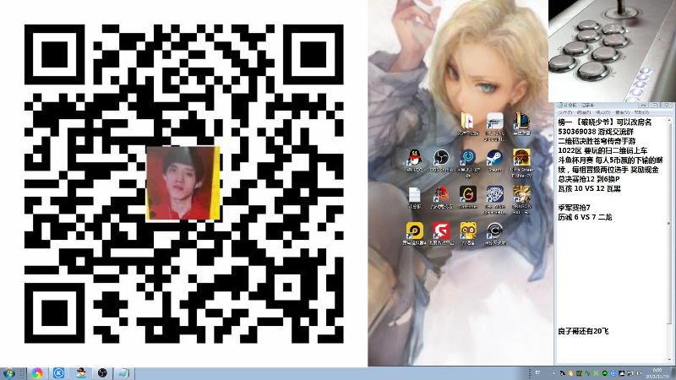The image size is (676, 380).
Task: Open the network tray icon
Action: coord(630,373)
